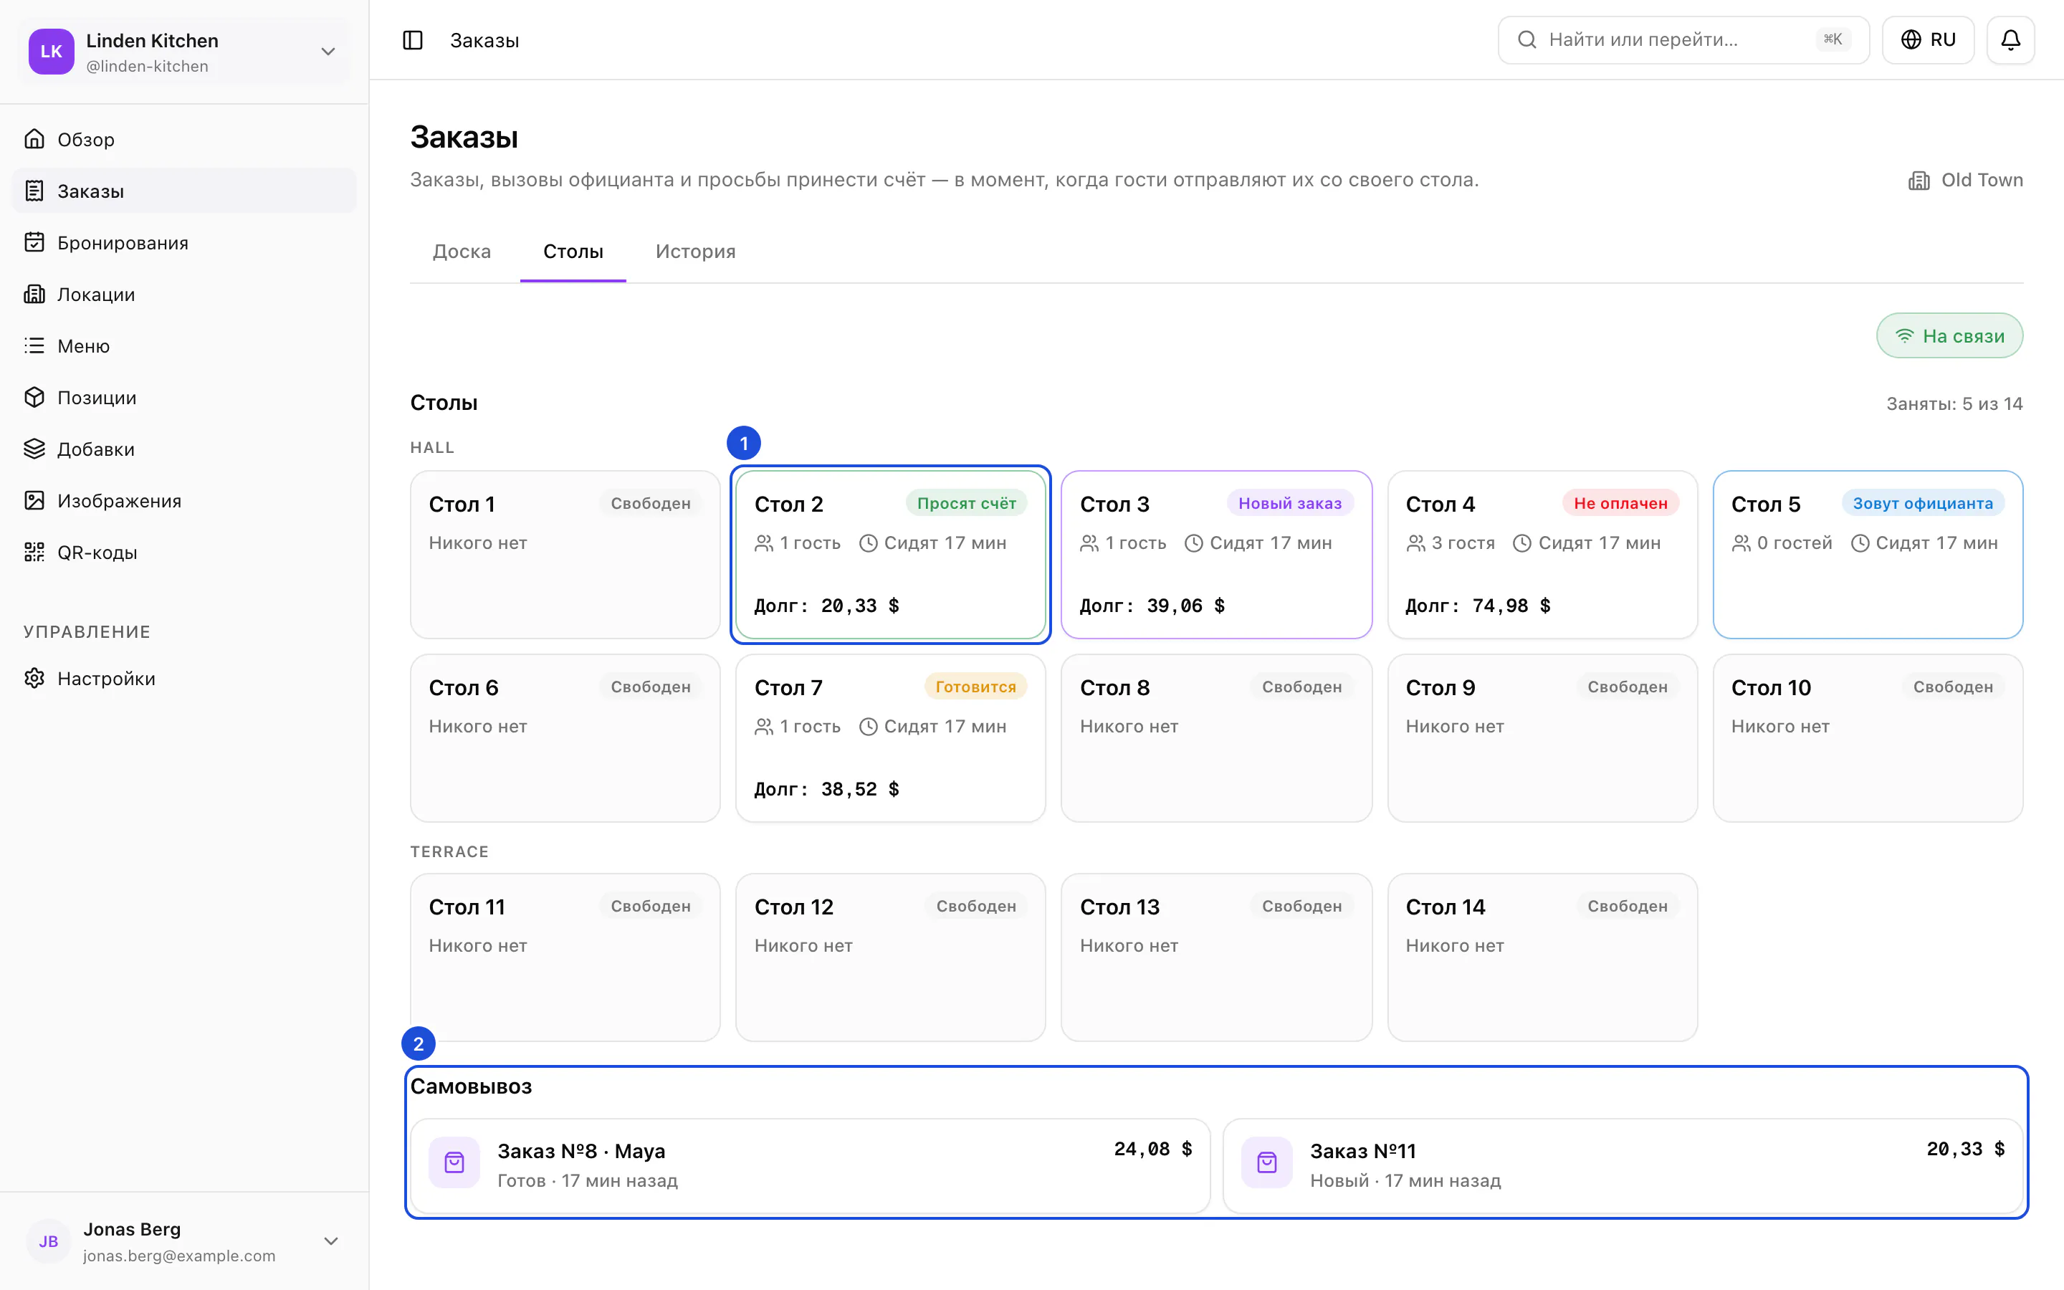
Task: Open the free Стол 14 card
Action: 1542,957
